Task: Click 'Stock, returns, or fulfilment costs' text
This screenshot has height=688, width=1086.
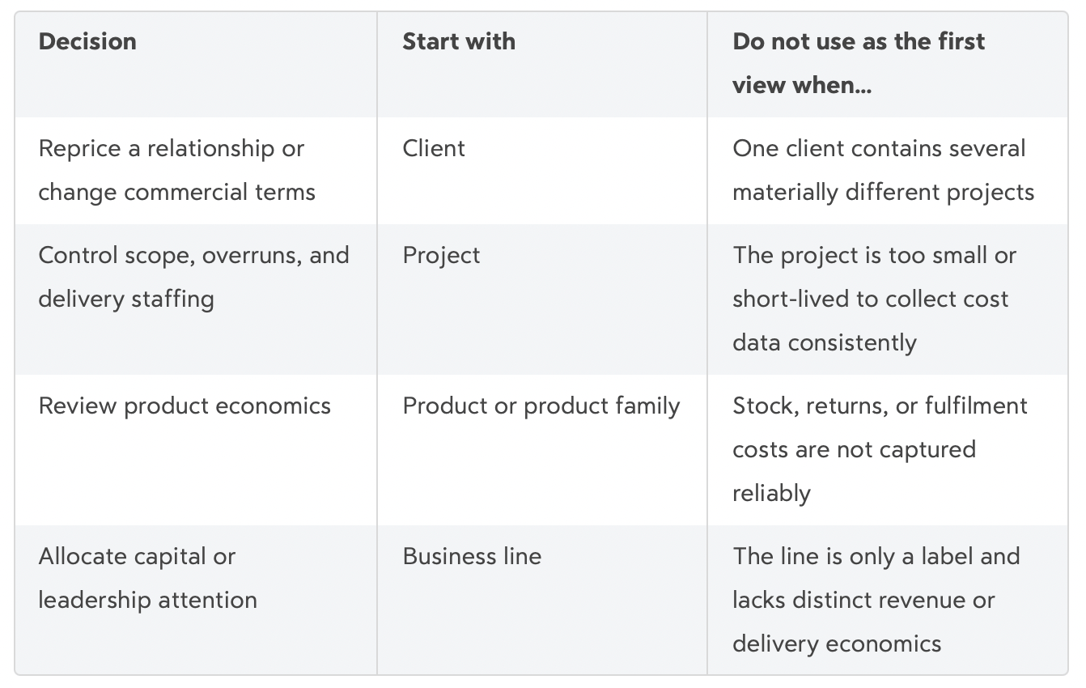Action: coord(880,427)
